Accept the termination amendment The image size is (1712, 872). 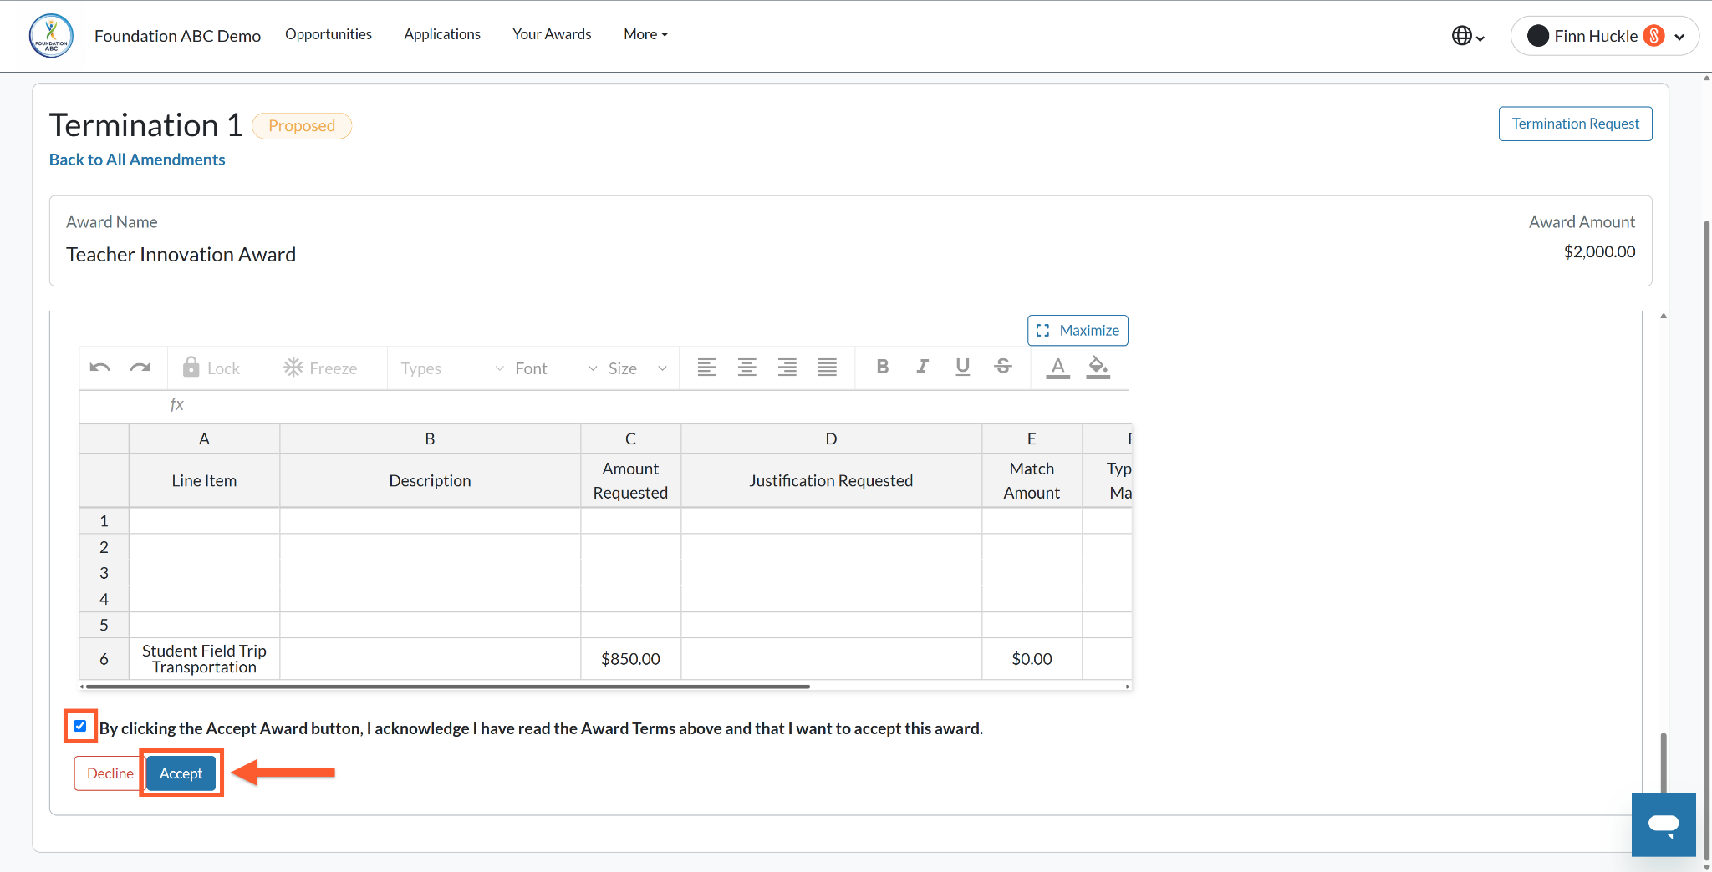click(181, 773)
